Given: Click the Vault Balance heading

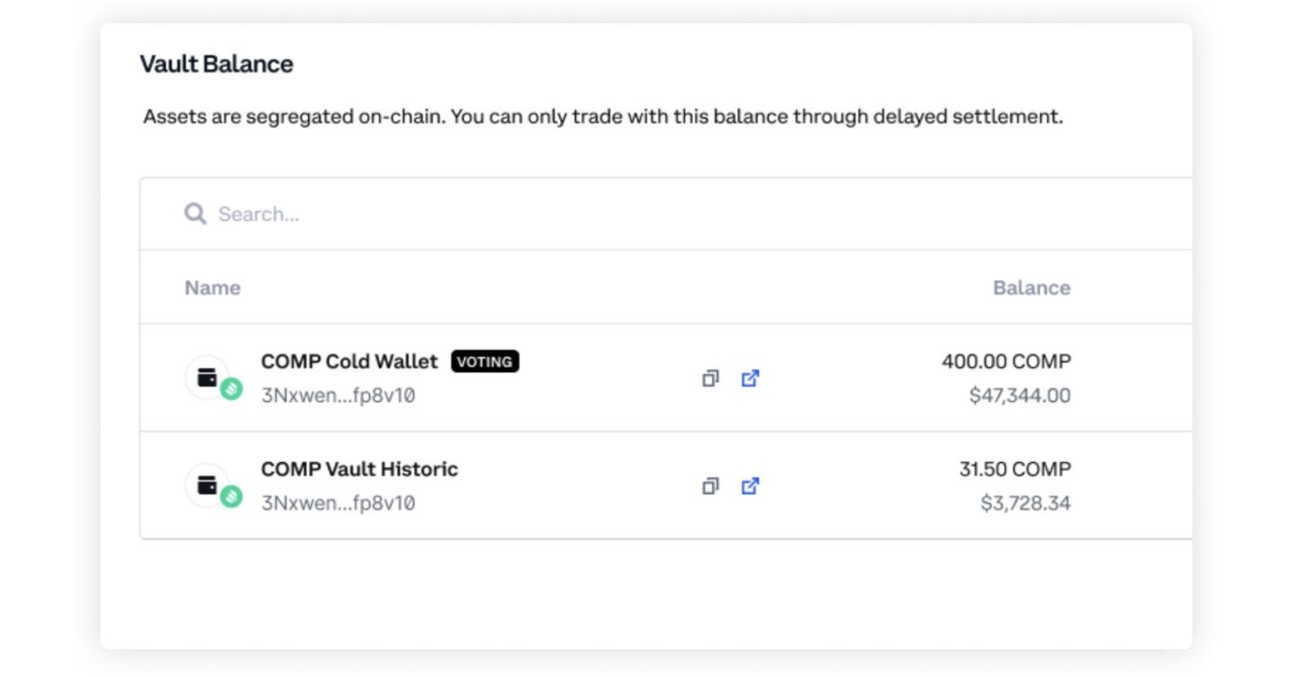Looking at the screenshot, I should tap(216, 65).
